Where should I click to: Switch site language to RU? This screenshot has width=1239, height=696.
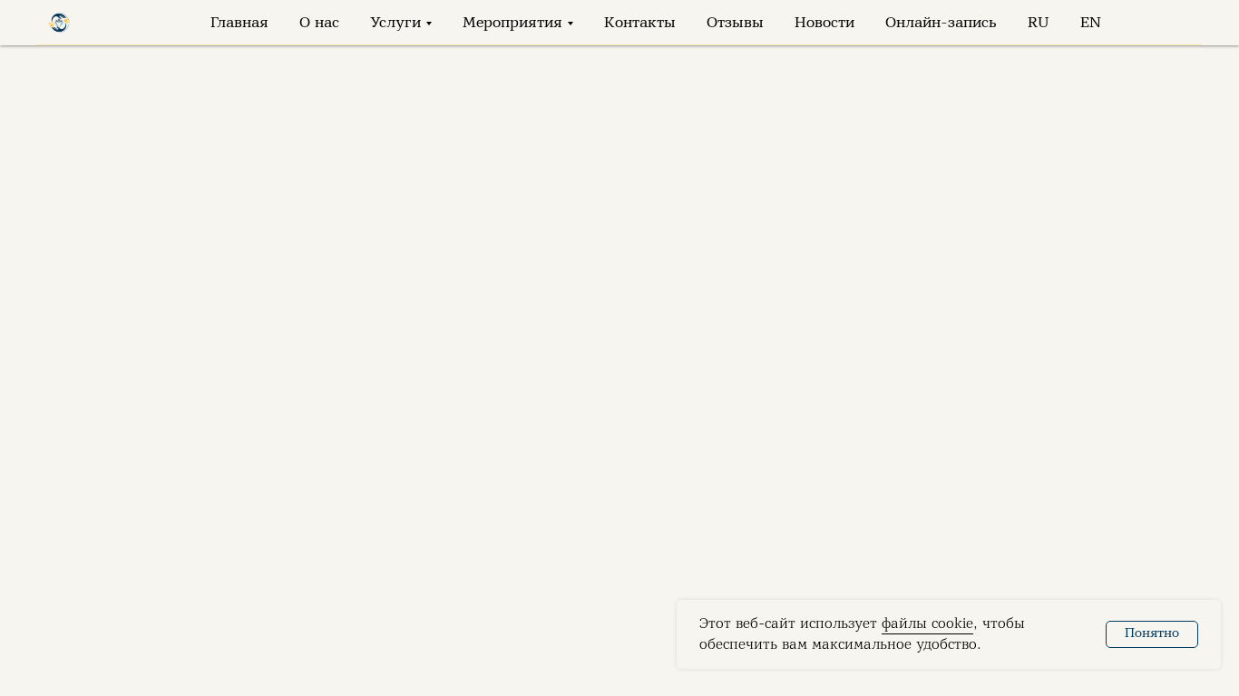point(1039,23)
